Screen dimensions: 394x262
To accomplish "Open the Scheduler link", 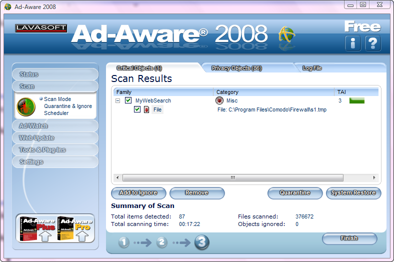I will click(56, 113).
